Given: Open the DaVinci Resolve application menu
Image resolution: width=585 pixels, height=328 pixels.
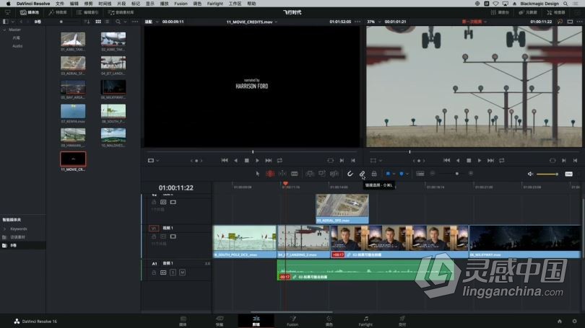Looking at the screenshot, I should 33,4.
